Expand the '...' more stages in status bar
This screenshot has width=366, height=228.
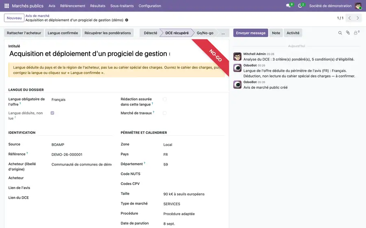coord(223,33)
